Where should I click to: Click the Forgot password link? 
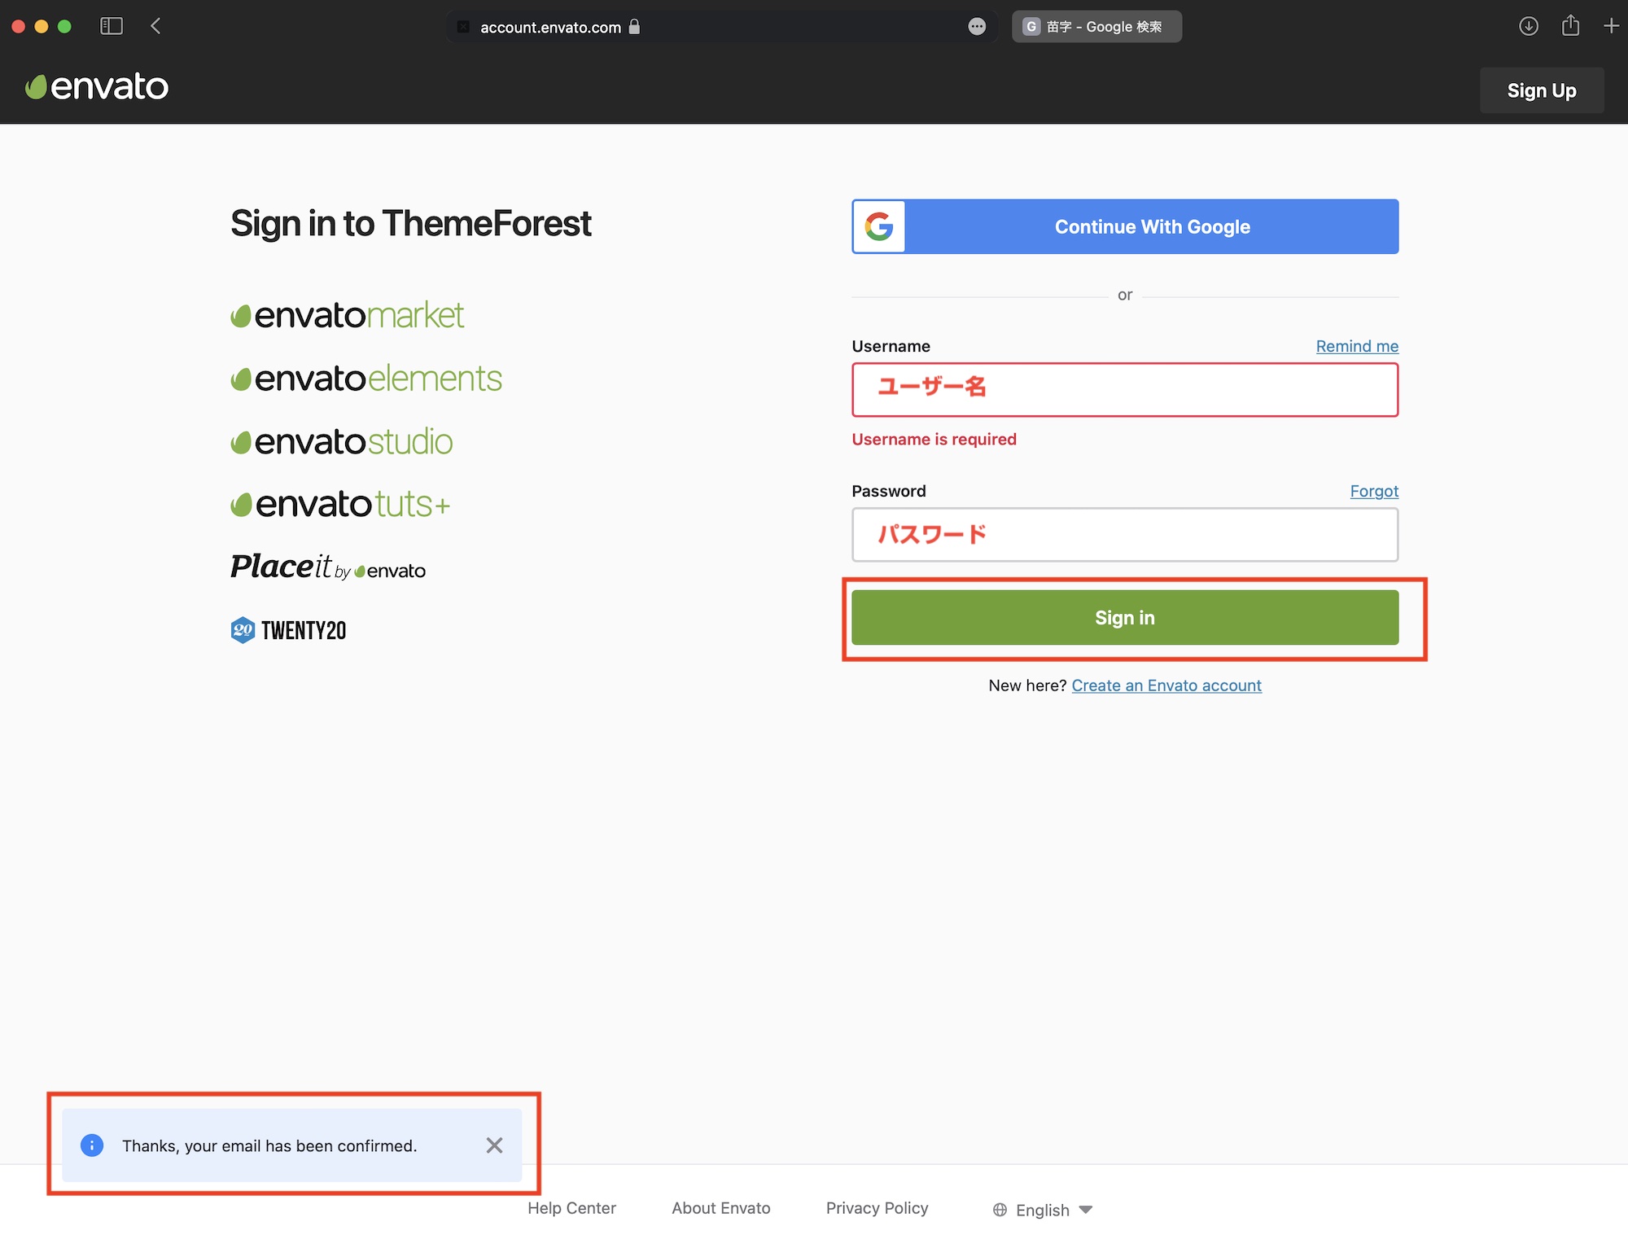click(x=1374, y=491)
